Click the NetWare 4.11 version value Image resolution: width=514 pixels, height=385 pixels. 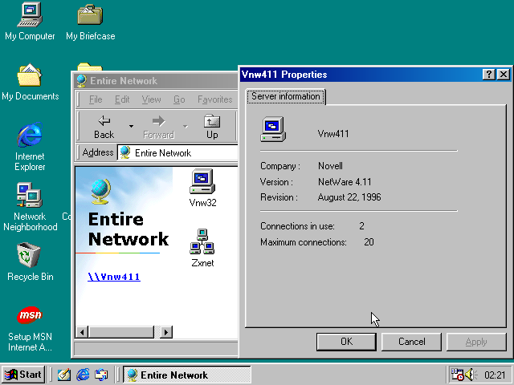click(345, 182)
